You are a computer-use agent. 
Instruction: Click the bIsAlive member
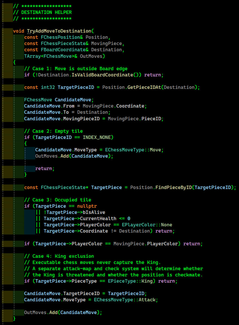point(94,212)
